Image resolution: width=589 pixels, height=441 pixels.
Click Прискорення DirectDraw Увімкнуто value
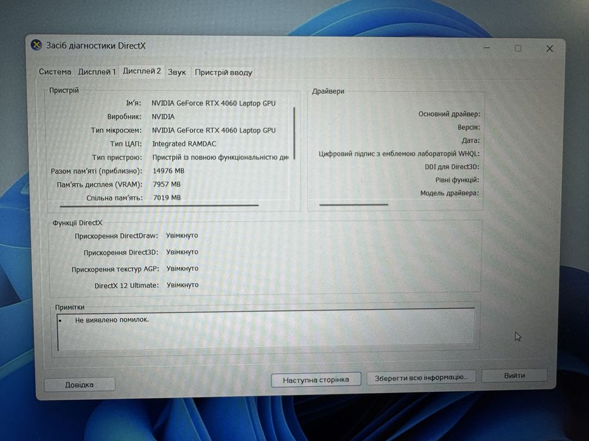pos(182,235)
